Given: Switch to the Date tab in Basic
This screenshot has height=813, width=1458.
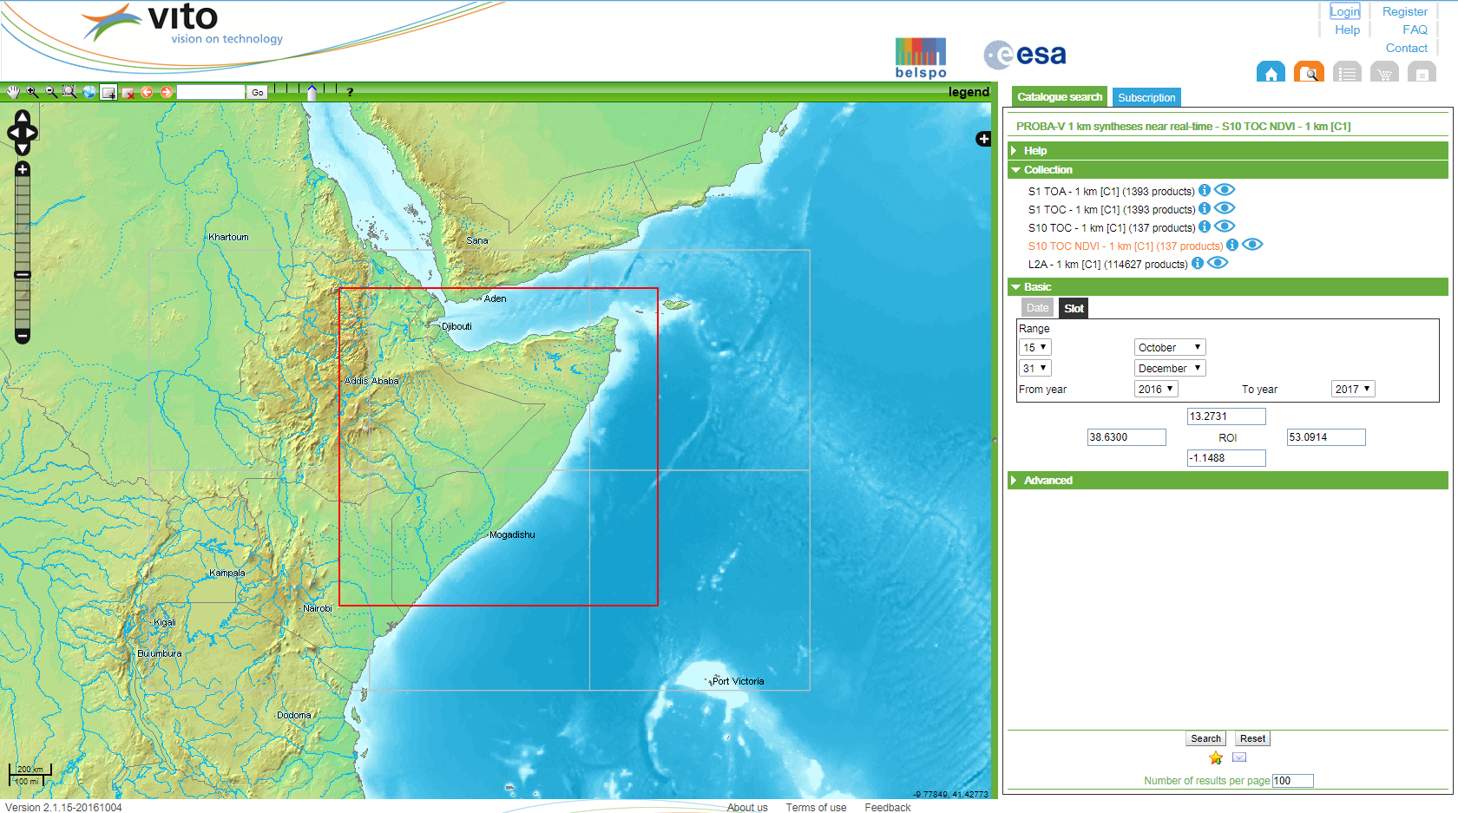Looking at the screenshot, I should (1037, 307).
